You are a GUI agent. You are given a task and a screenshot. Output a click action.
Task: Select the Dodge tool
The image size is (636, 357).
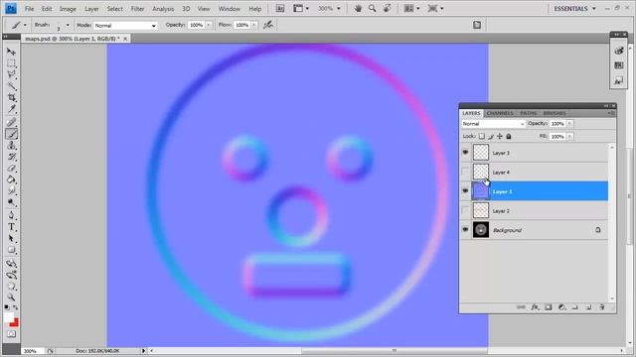pyautogui.click(x=11, y=202)
